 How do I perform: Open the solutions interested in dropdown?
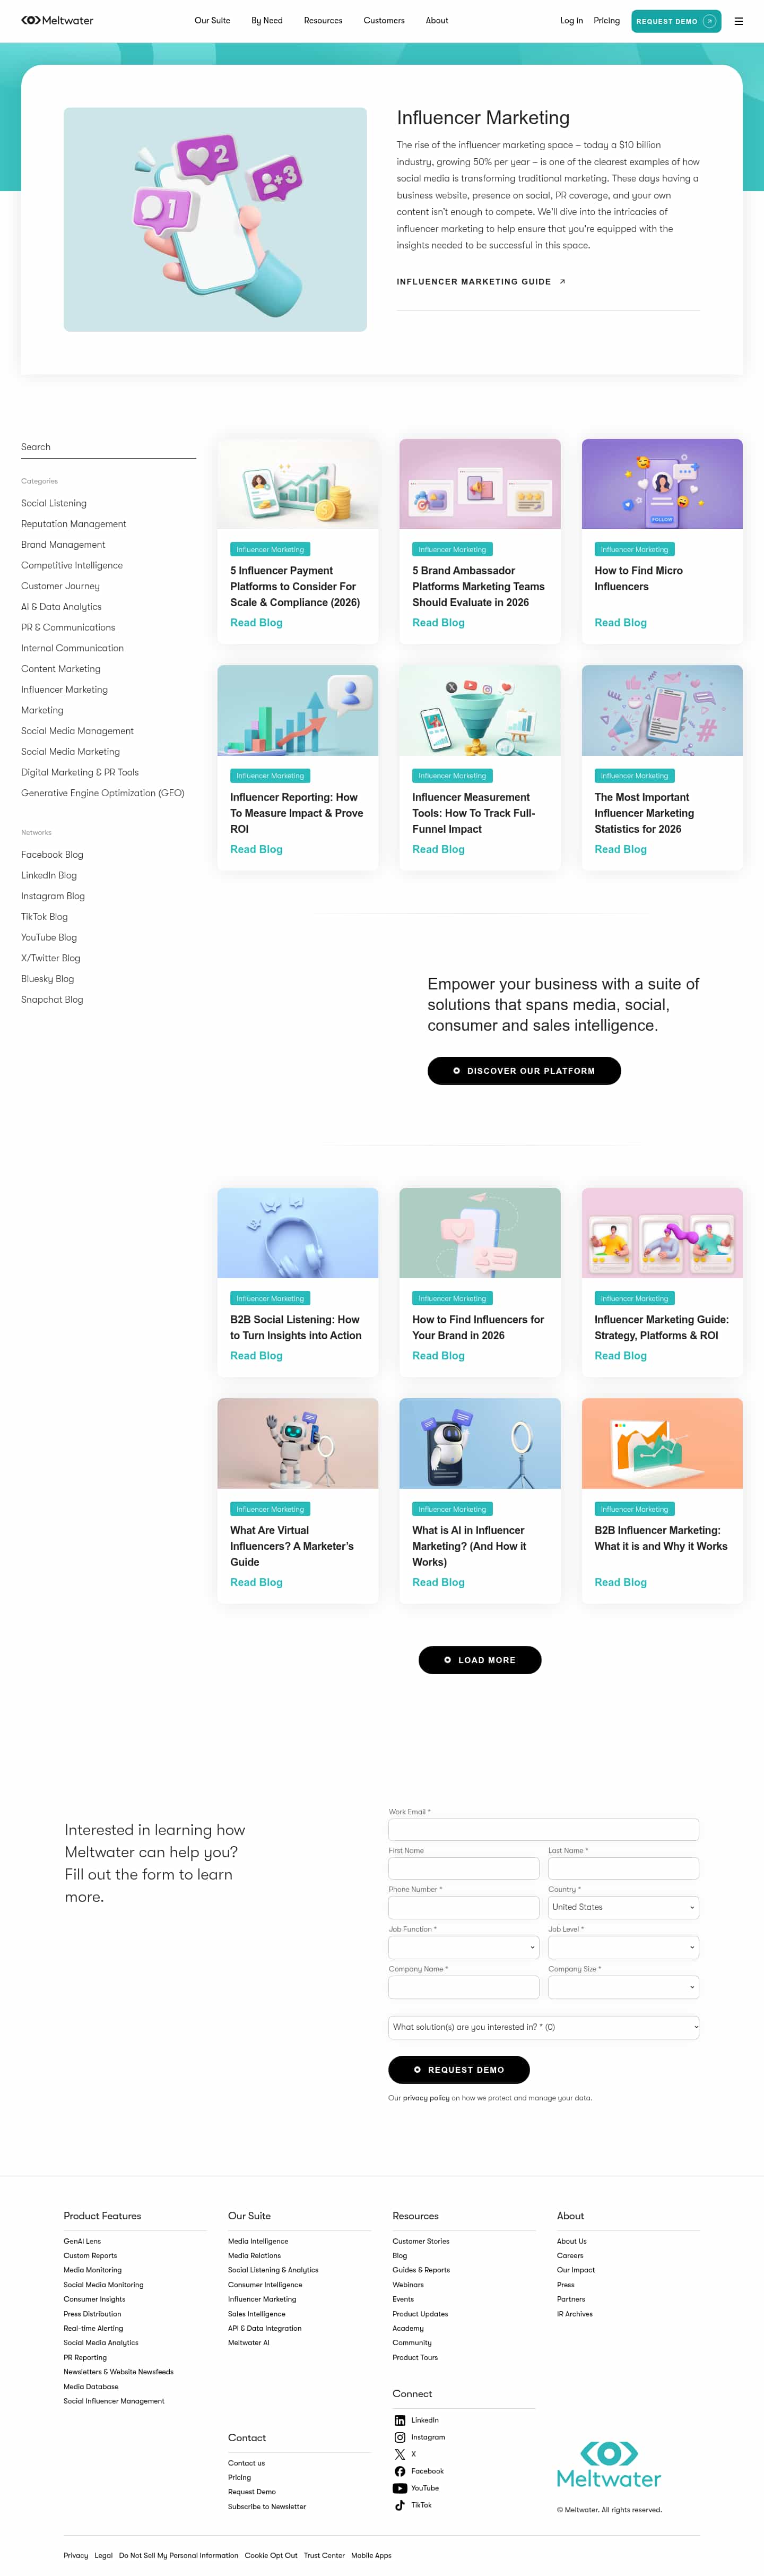[x=543, y=2027]
